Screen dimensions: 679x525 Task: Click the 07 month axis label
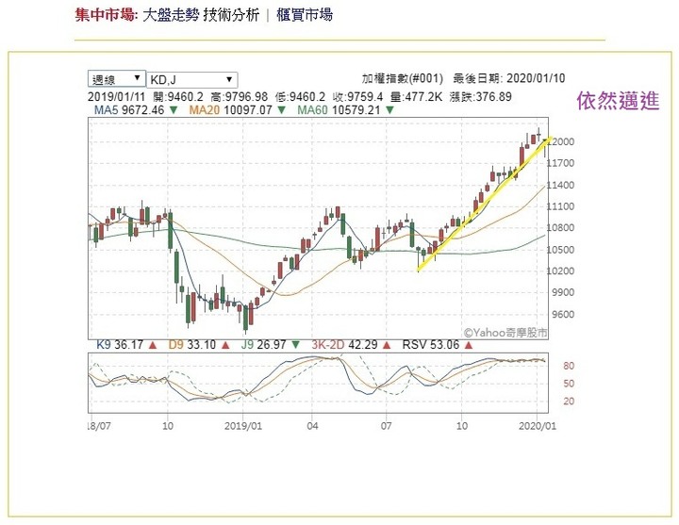pos(386,426)
